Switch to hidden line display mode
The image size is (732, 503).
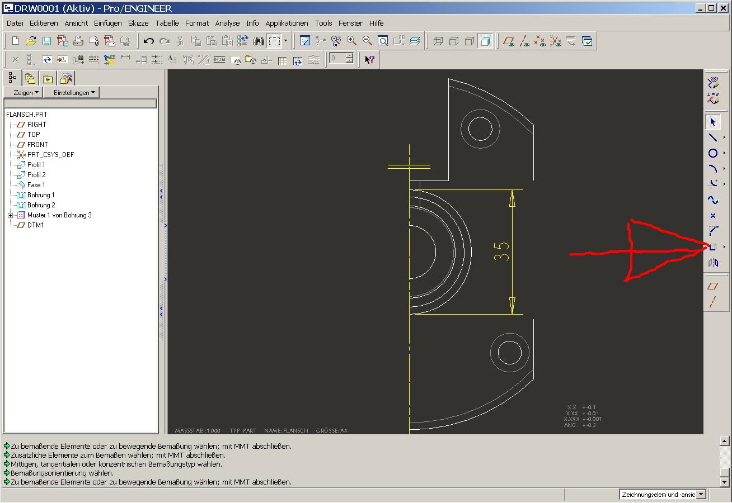pyautogui.click(x=454, y=41)
